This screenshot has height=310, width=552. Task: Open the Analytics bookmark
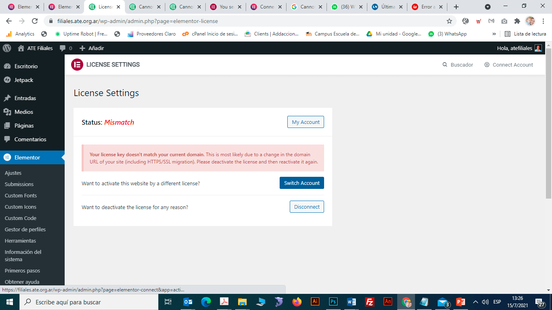coord(20,34)
